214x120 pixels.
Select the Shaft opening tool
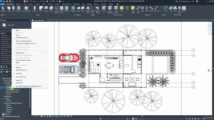point(142,9)
